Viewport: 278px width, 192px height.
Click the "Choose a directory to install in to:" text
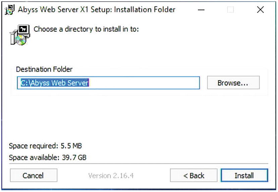coord(86,29)
